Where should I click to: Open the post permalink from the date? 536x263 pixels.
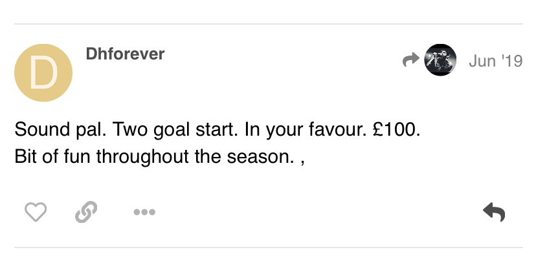pos(496,61)
